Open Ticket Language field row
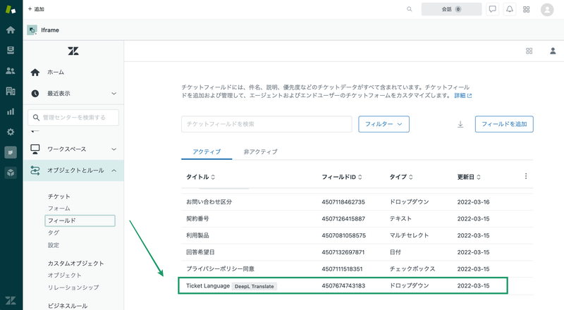The width and height of the screenshot is (564, 310). point(343,285)
